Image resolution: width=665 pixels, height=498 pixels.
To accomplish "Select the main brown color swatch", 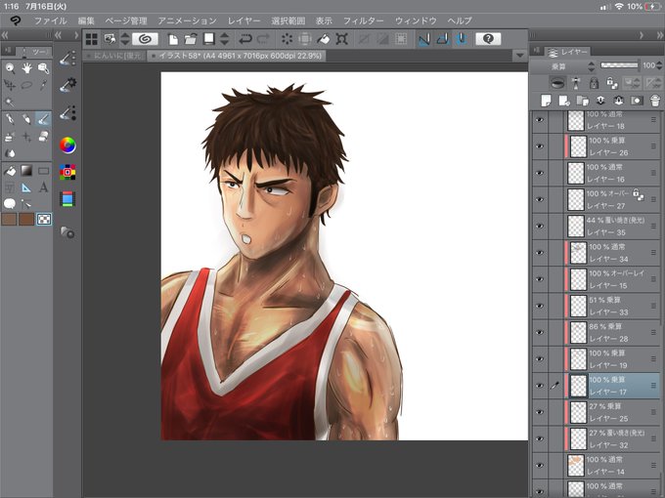I will pyautogui.click(x=9, y=219).
